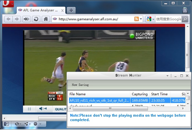The width and height of the screenshot is (192, 130).
Task: Open the closed tabs trash icon
Action: [185, 10]
